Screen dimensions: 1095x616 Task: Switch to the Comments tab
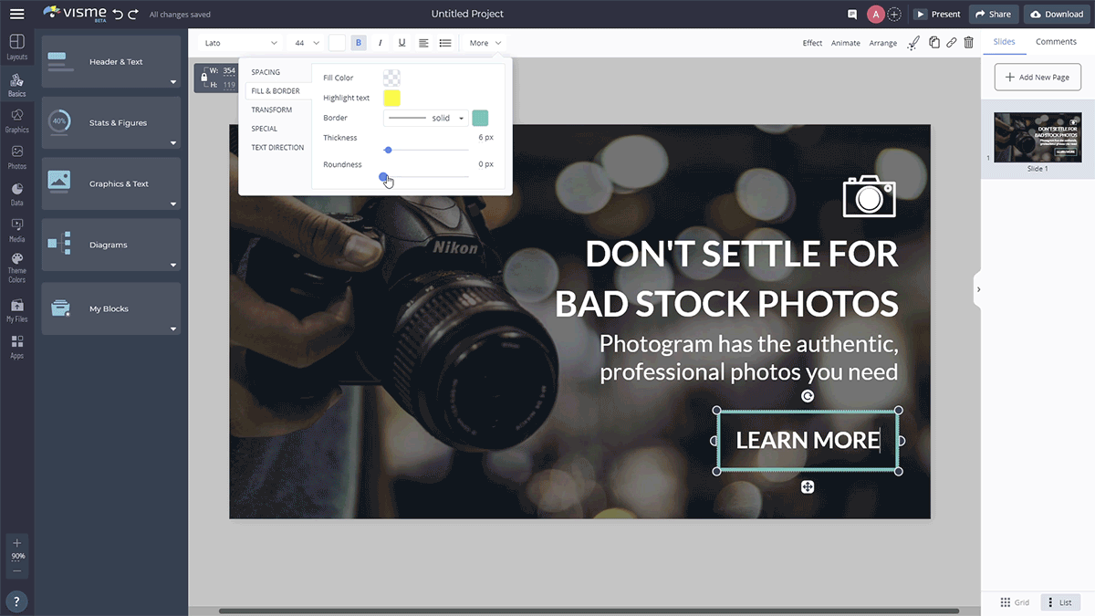click(x=1056, y=41)
